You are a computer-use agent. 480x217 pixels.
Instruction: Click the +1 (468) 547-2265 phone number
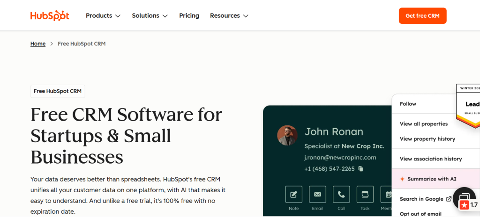pyautogui.click(x=330, y=169)
